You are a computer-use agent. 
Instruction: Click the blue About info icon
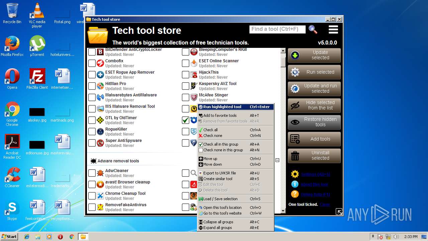(x=295, y=184)
